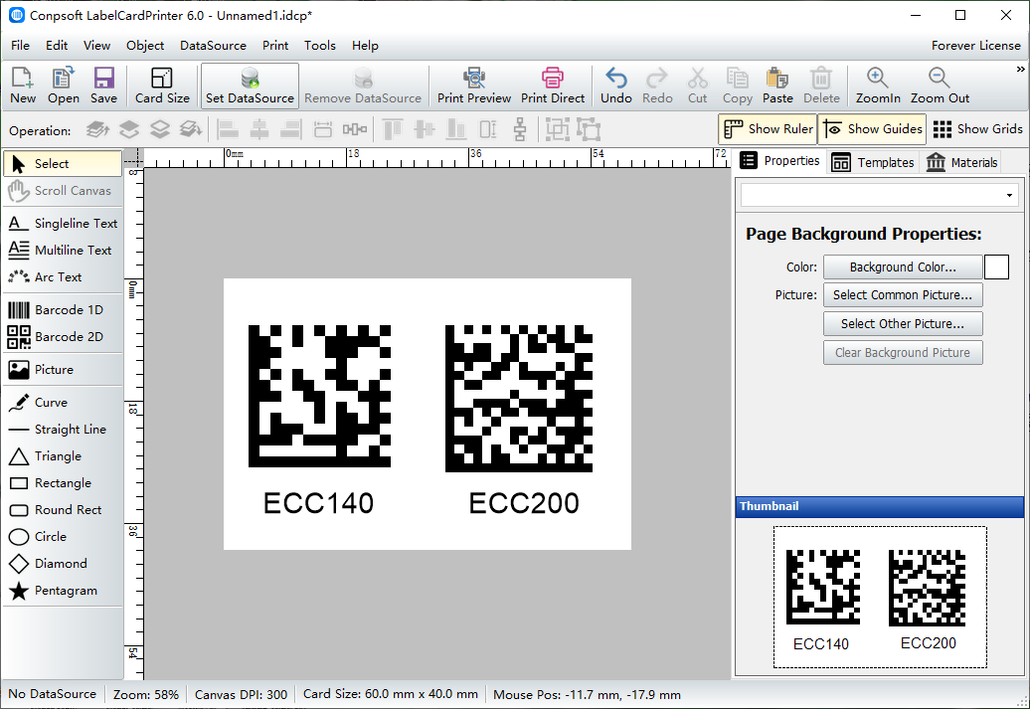Expand the toolbar overflow chevron
The height and width of the screenshot is (709, 1030).
(x=1020, y=69)
